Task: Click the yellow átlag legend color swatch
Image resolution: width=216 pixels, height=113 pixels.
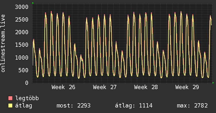Action: pos(10,105)
